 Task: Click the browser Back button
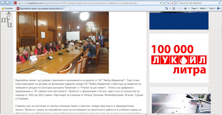pos(3,3)
